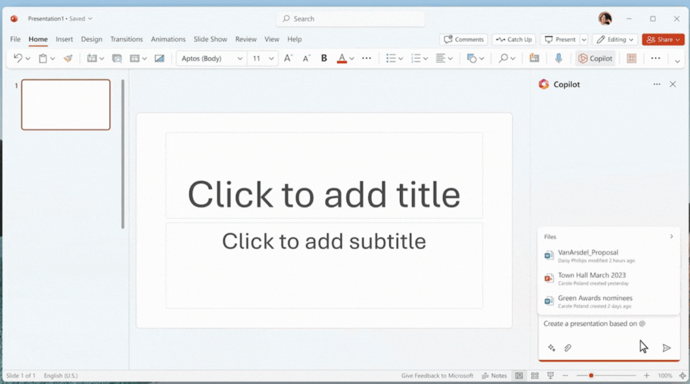690x384 pixels.
Task: Open the Slide Show ribbon tab
Action: (x=210, y=39)
